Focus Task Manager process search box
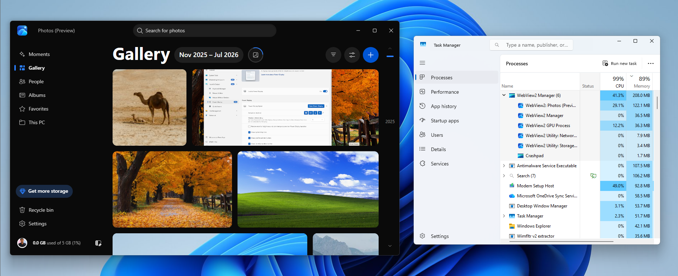Screen dimensions: 678x276 tap(531, 45)
